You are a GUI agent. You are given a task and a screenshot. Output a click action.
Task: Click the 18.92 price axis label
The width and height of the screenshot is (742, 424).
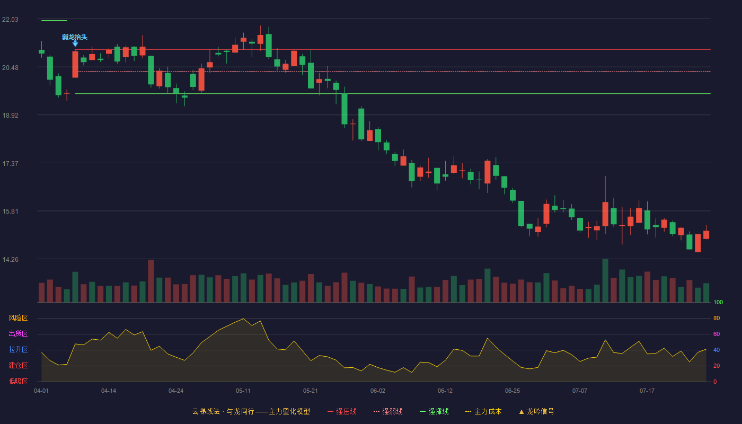coord(10,116)
